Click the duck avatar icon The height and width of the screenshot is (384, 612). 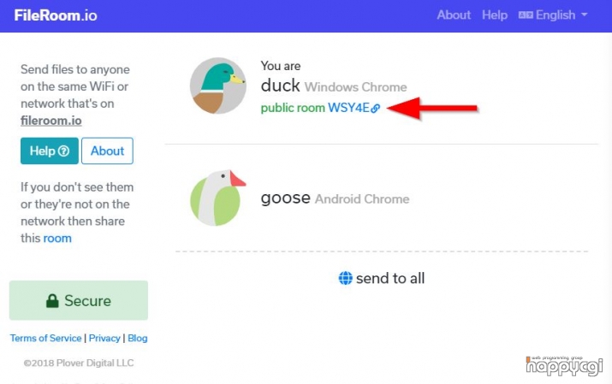coord(217,86)
